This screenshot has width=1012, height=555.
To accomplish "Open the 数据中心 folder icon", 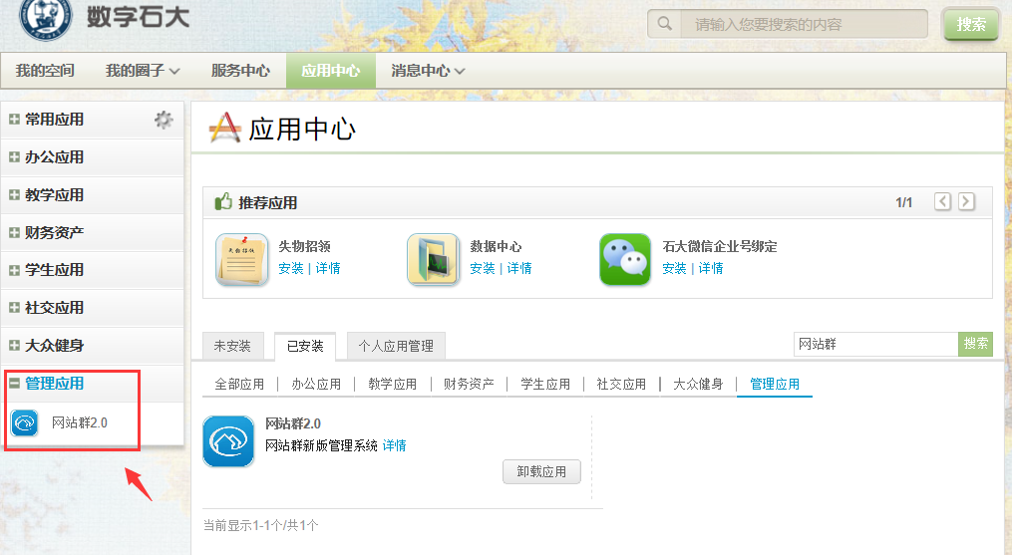I will pos(433,260).
